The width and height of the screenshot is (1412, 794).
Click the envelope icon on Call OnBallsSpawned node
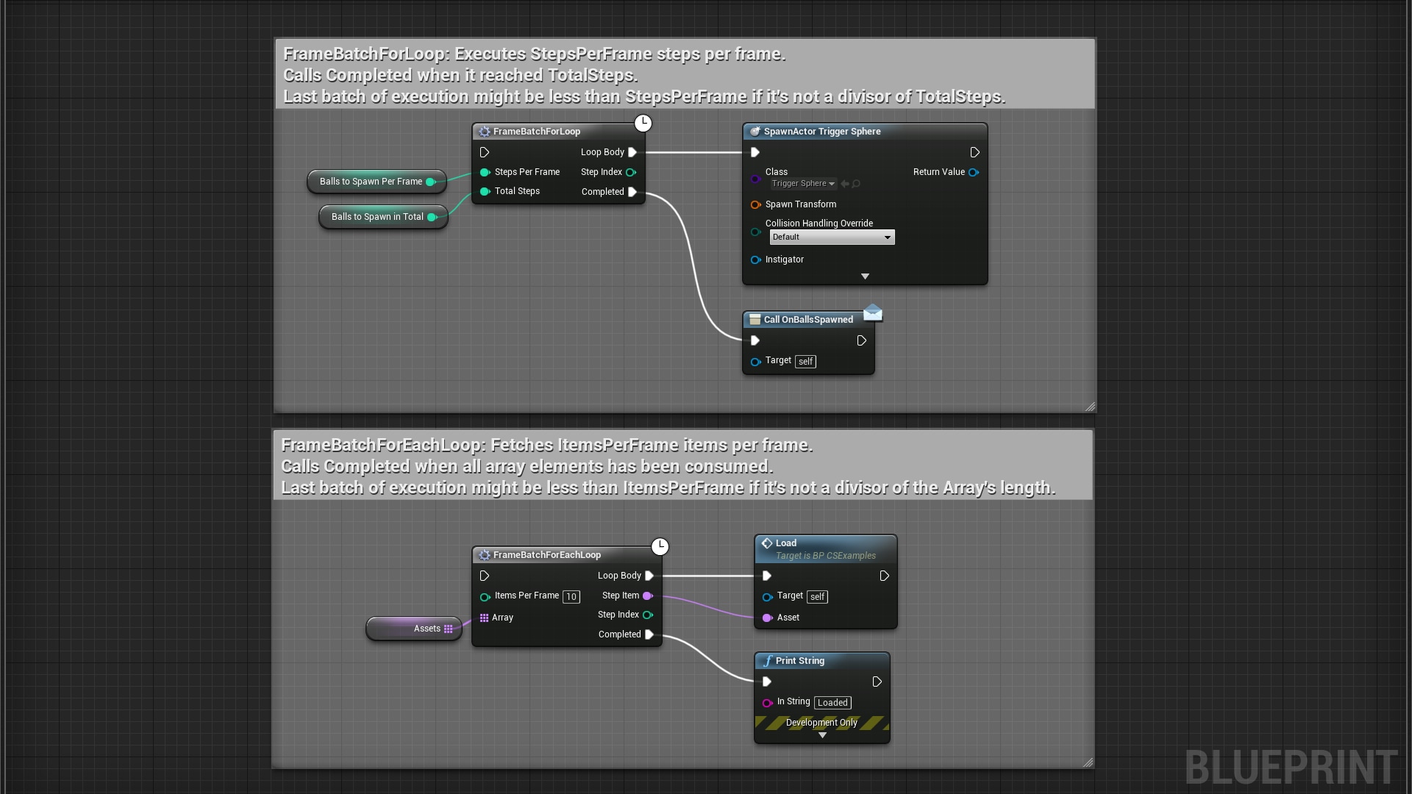point(873,312)
